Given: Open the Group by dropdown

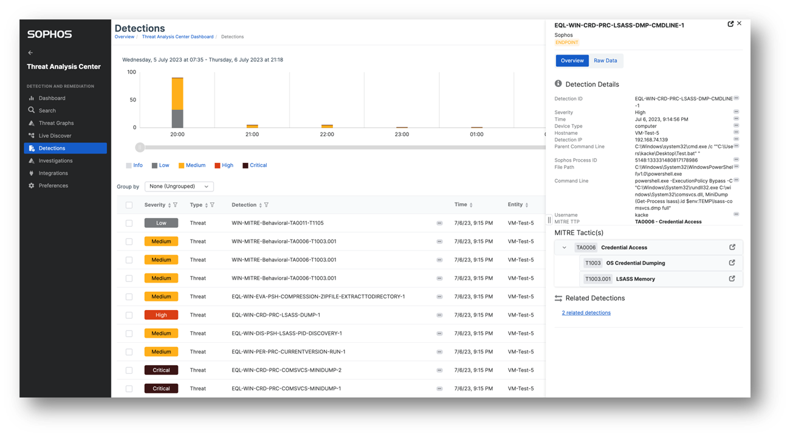Looking at the screenshot, I should 179,187.
